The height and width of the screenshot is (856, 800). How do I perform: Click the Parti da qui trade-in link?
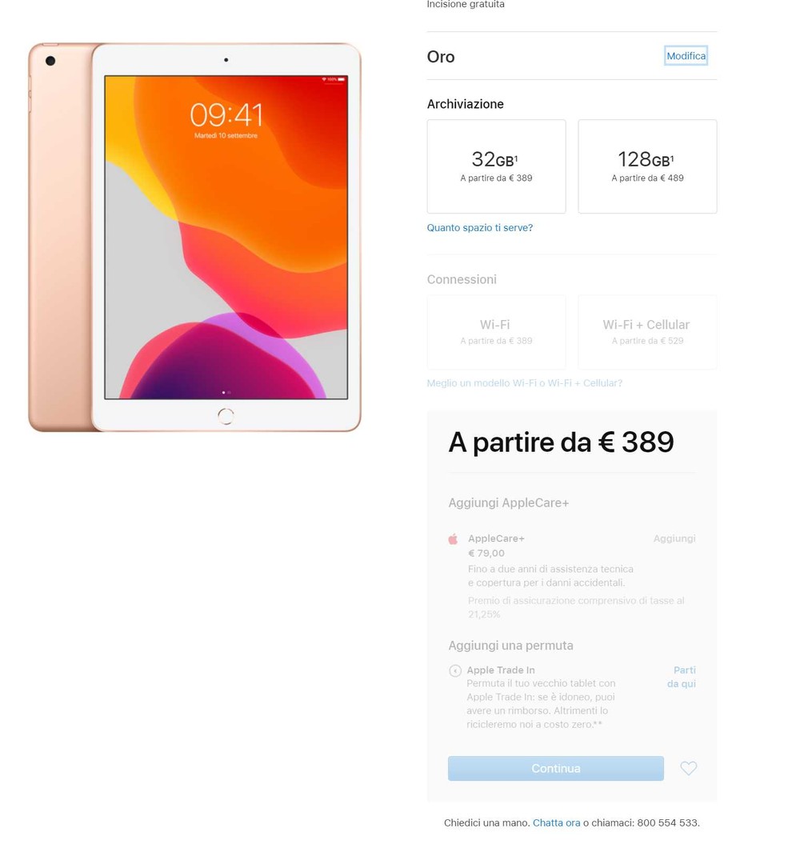pyautogui.click(x=682, y=676)
